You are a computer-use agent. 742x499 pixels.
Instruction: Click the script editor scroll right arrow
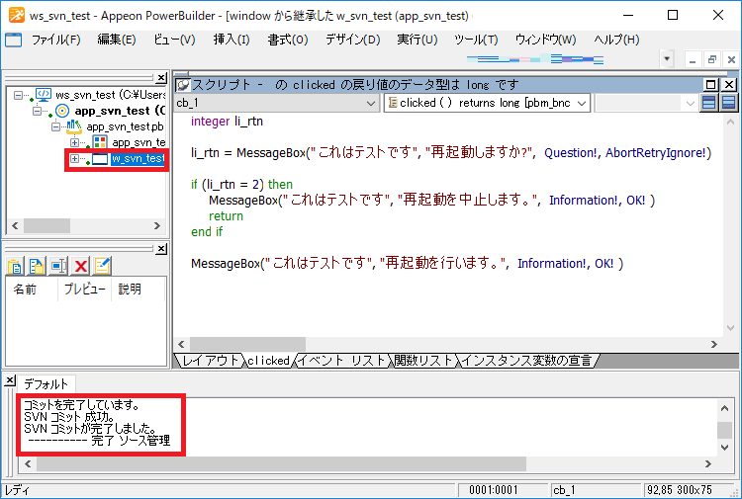pyautogui.click(x=714, y=345)
